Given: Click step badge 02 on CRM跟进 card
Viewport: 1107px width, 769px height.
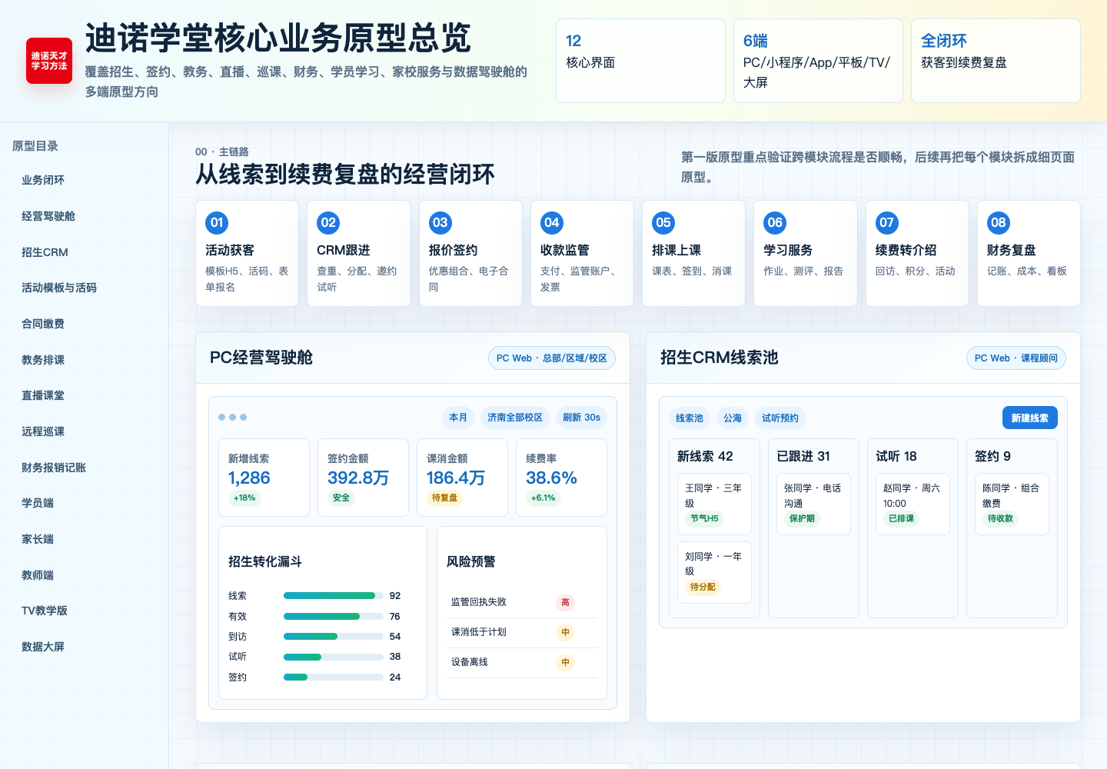Looking at the screenshot, I should click(328, 223).
